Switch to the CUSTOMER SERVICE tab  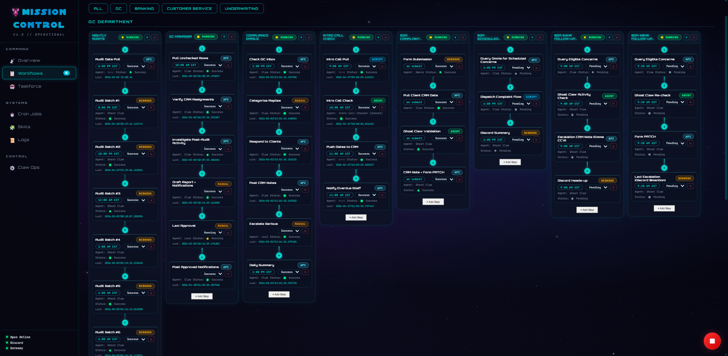coord(190,8)
